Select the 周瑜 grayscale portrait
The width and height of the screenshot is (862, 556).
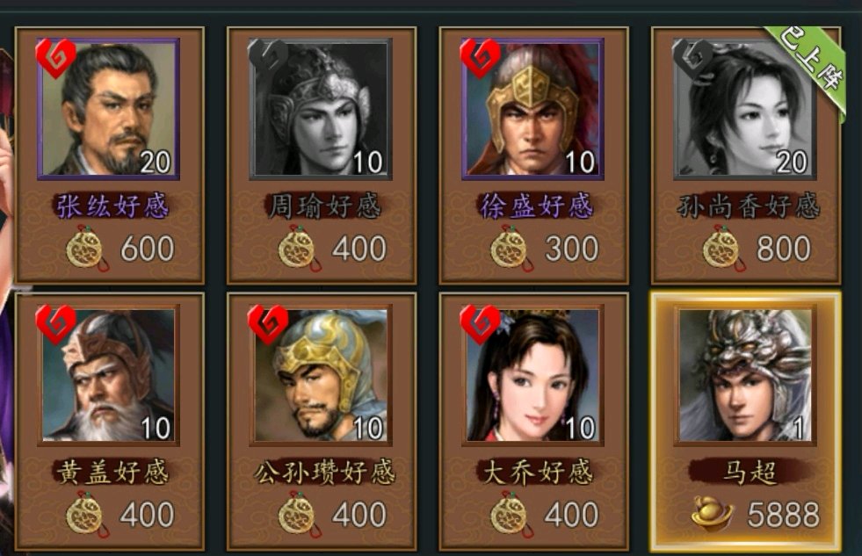[321, 109]
